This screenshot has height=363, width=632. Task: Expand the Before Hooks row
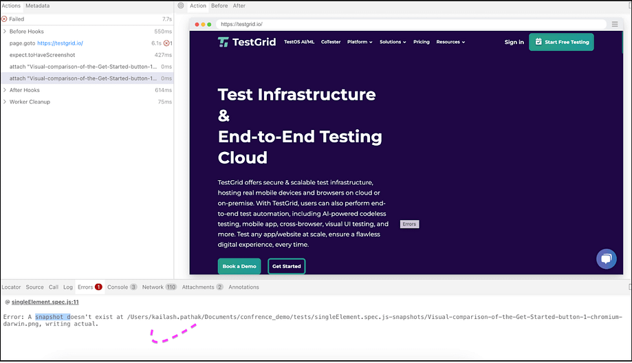tap(5, 32)
